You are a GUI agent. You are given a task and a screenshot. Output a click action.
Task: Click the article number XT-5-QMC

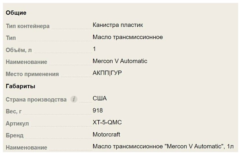click(107, 122)
